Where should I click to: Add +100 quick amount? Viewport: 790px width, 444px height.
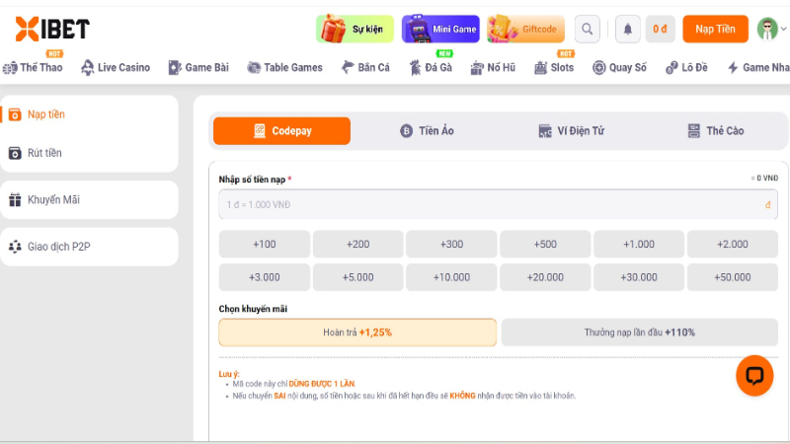[265, 244]
